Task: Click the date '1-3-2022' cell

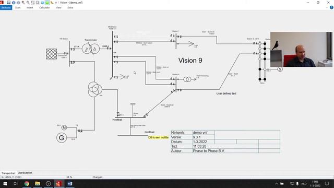Action: coord(204,142)
